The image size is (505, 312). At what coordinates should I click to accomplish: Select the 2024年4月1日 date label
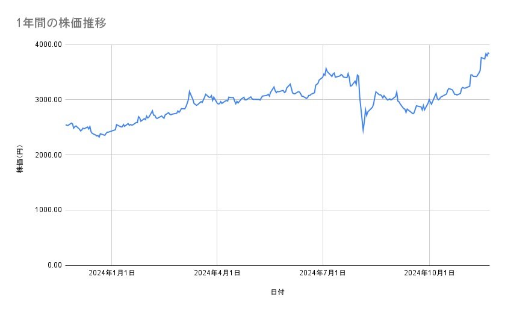tap(217, 273)
